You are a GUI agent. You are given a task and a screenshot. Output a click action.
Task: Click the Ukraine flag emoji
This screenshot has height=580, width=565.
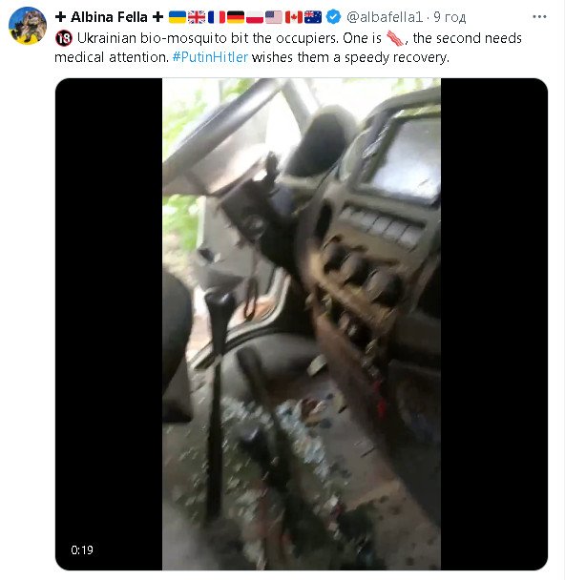pos(178,17)
